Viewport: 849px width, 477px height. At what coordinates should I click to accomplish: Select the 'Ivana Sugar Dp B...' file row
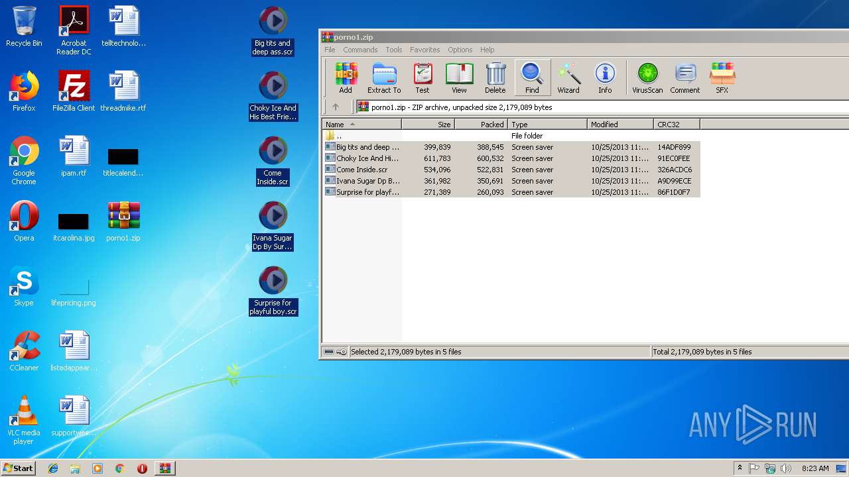511,181
